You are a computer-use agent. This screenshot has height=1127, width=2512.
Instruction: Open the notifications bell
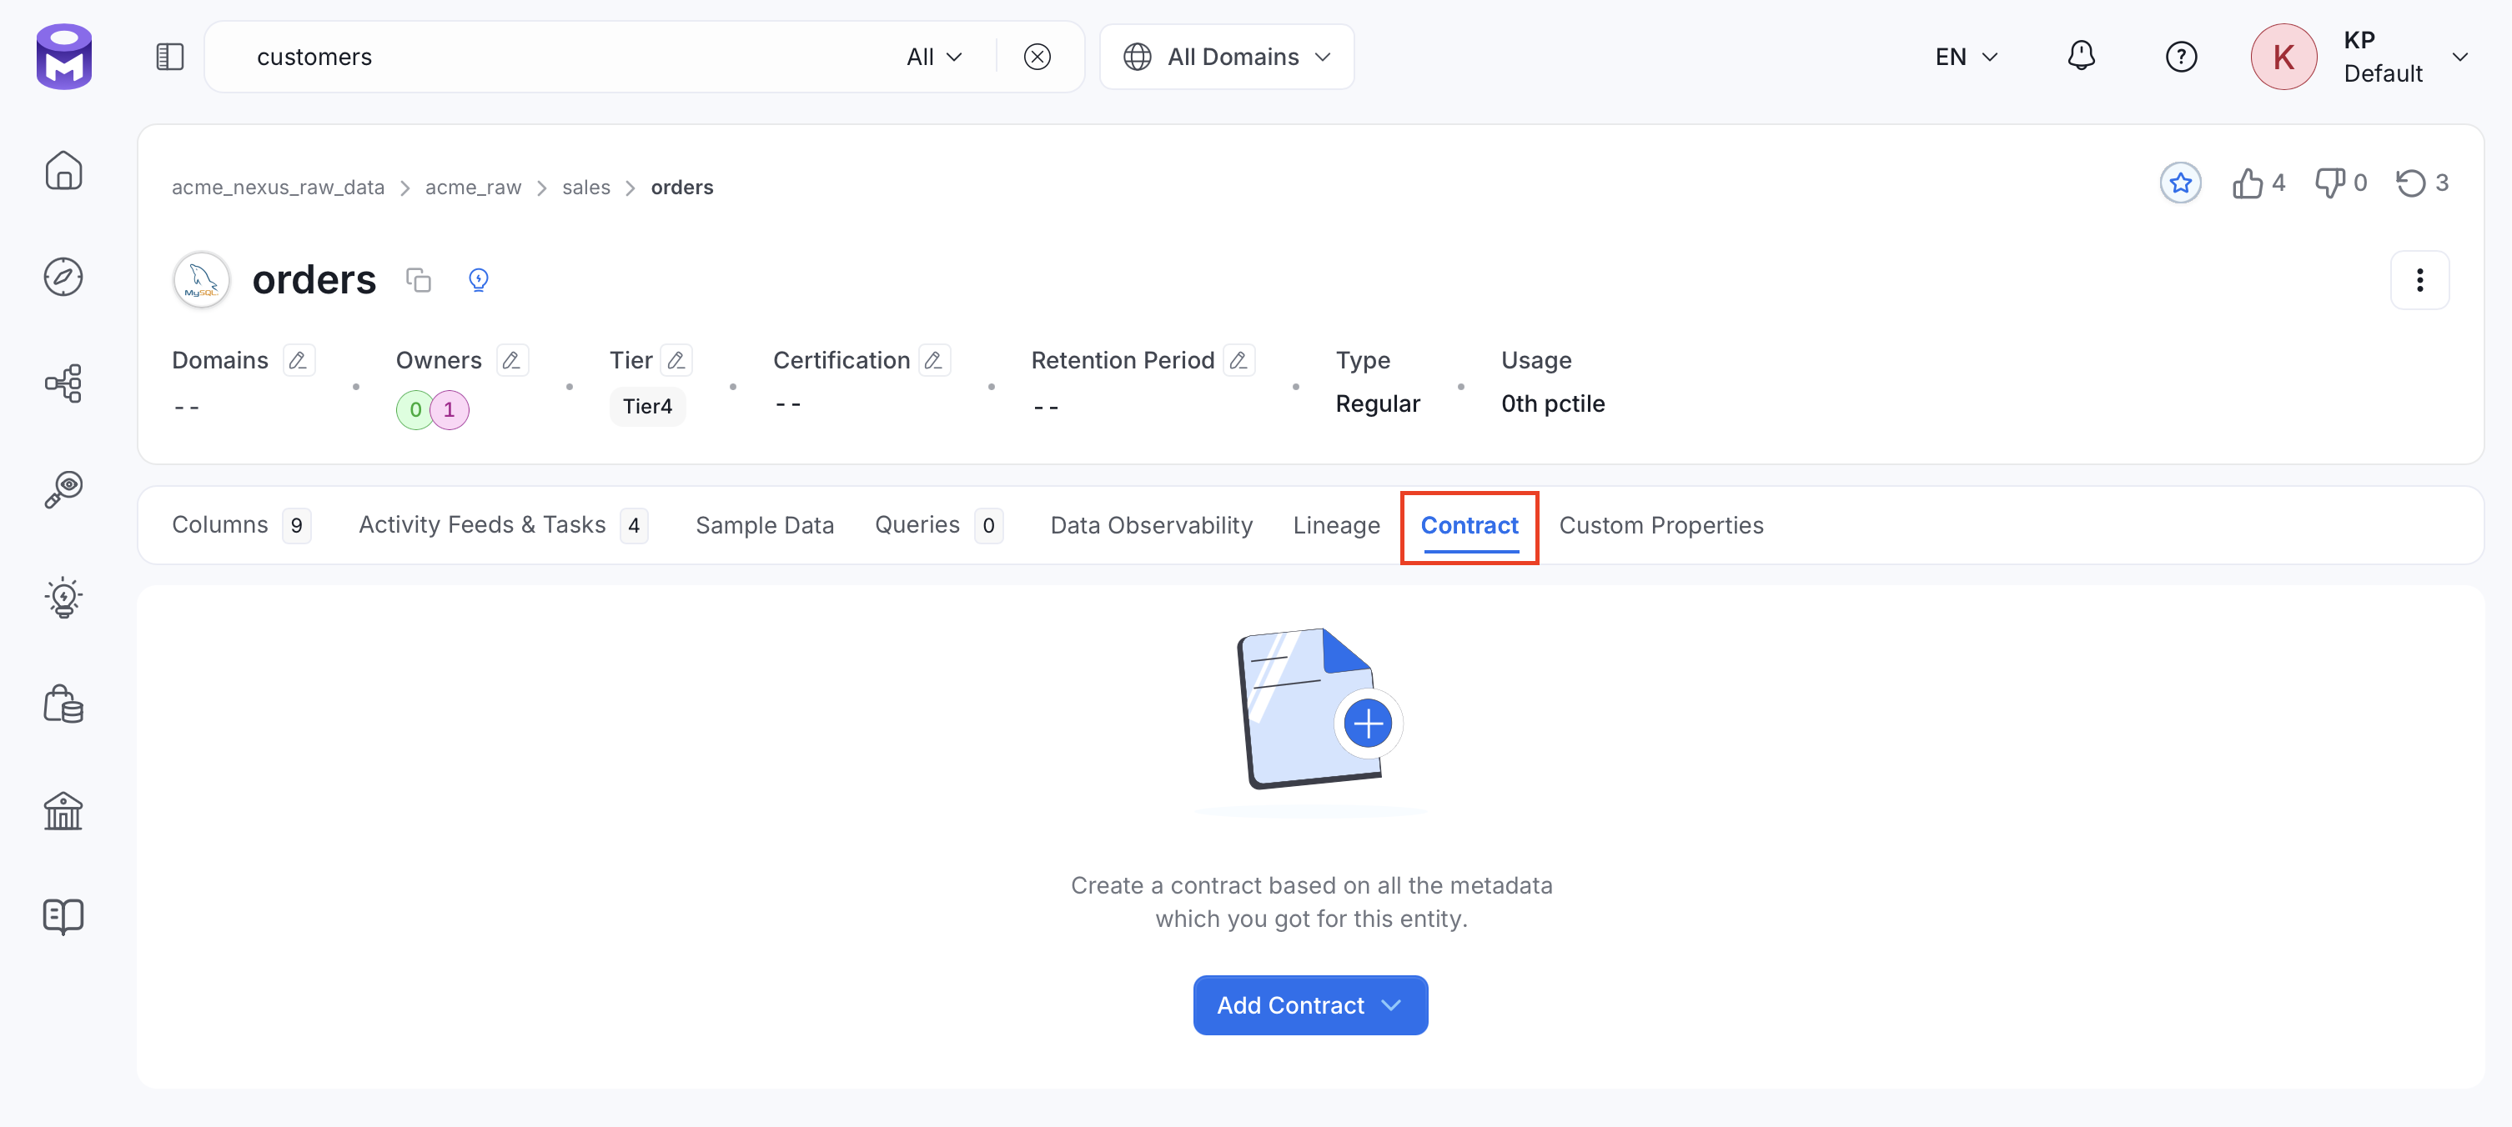tap(2081, 57)
